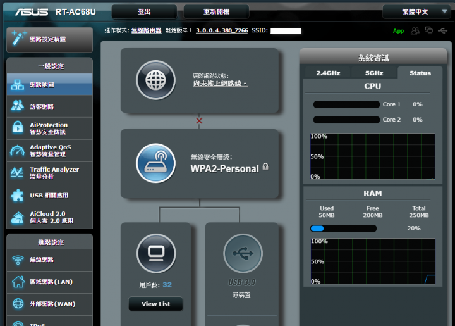
Task: Click the Core 1 CPU usage bar
Action: click(346, 104)
